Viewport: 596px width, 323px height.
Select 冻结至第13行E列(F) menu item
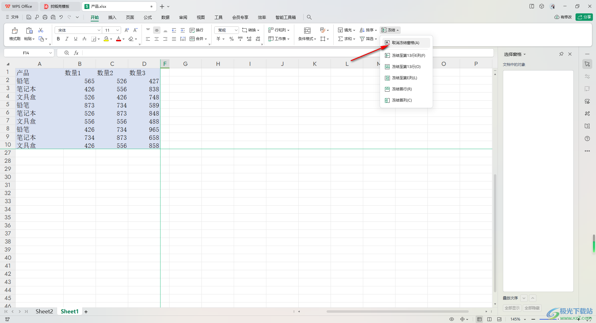tap(406, 56)
